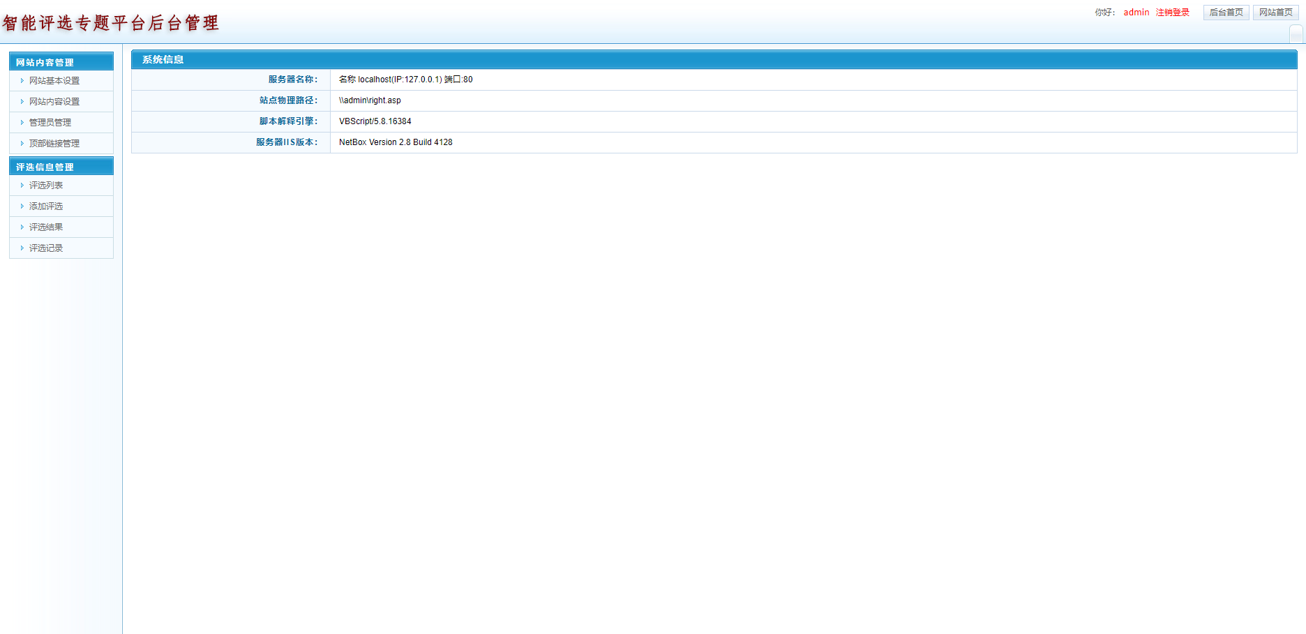
Task: Click the red admin username link
Action: [1136, 13]
